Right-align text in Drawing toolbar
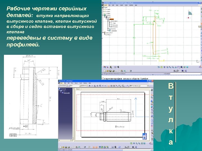The width and height of the screenshot is (202, 151). (114, 86)
